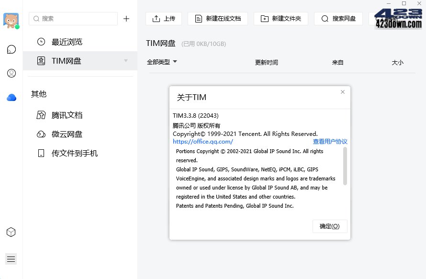Open the https://office.qq.com/ link
Screen dimensions: 426x279
tap(202, 142)
